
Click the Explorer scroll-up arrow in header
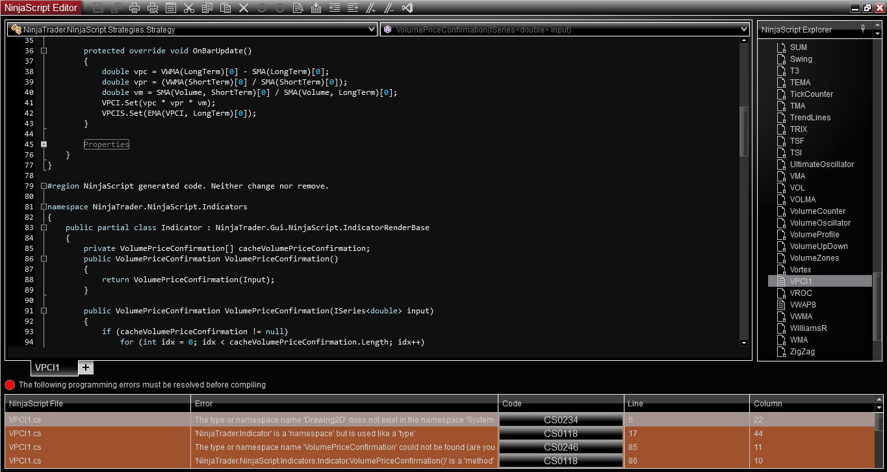tap(877, 26)
